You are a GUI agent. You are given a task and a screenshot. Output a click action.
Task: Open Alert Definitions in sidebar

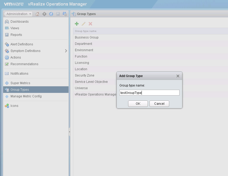22,44
